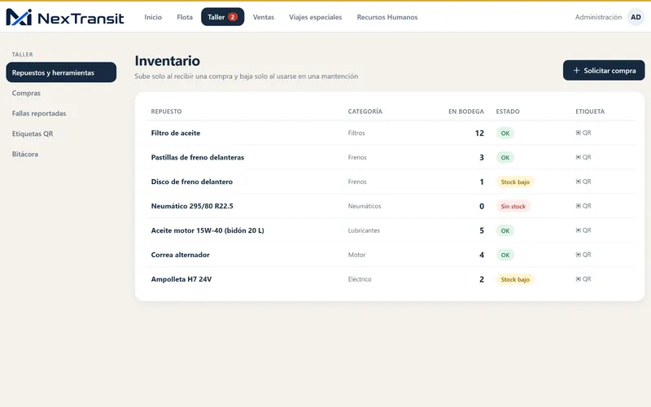The width and height of the screenshot is (651, 407).
Task: Select Neumático 295/80 R22.5
Action: (192, 206)
